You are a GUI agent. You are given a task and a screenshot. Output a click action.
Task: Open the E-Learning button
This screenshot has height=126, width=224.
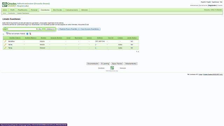[105, 64]
